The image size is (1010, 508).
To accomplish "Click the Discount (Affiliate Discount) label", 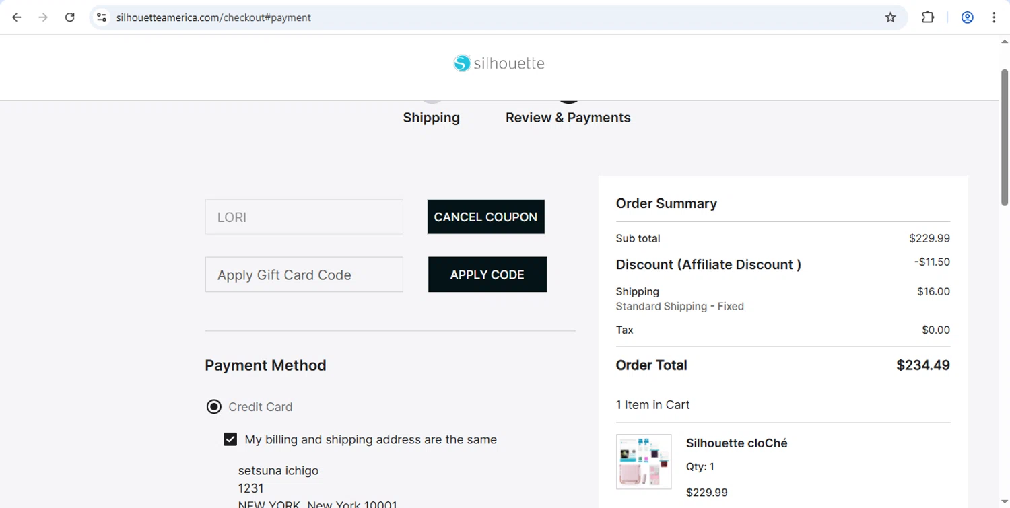I will pyautogui.click(x=708, y=264).
